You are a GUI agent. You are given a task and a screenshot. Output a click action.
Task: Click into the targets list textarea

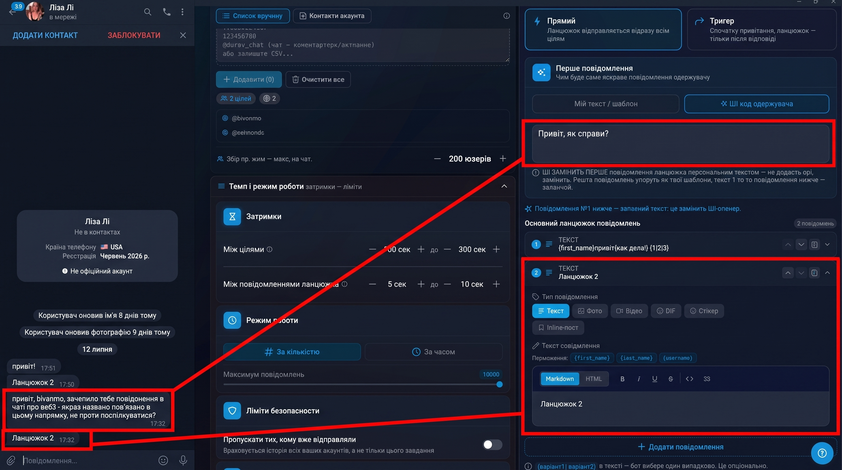(x=363, y=45)
